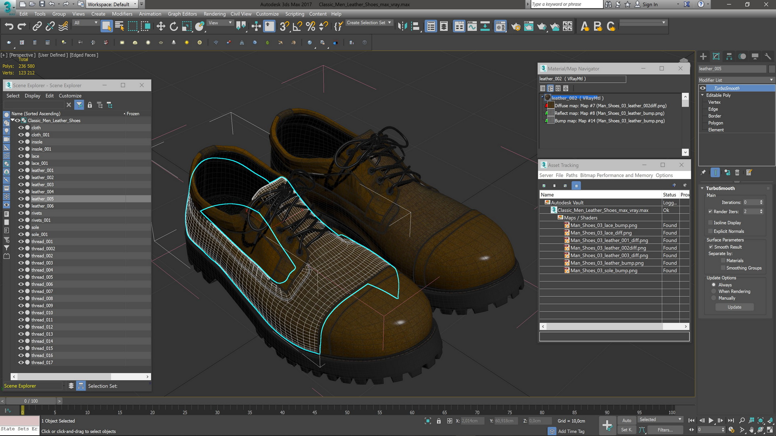Open the Hierarchy tab icon in command panel
The height and width of the screenshot is (436, 776).
[729, 57]
